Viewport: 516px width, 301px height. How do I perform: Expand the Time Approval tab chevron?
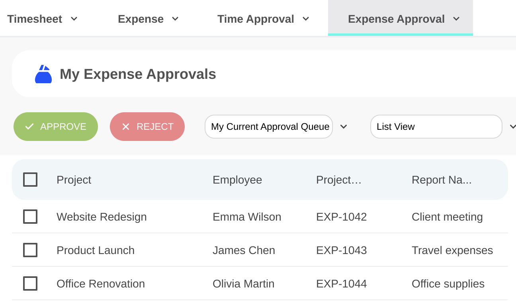coord(306,19)
